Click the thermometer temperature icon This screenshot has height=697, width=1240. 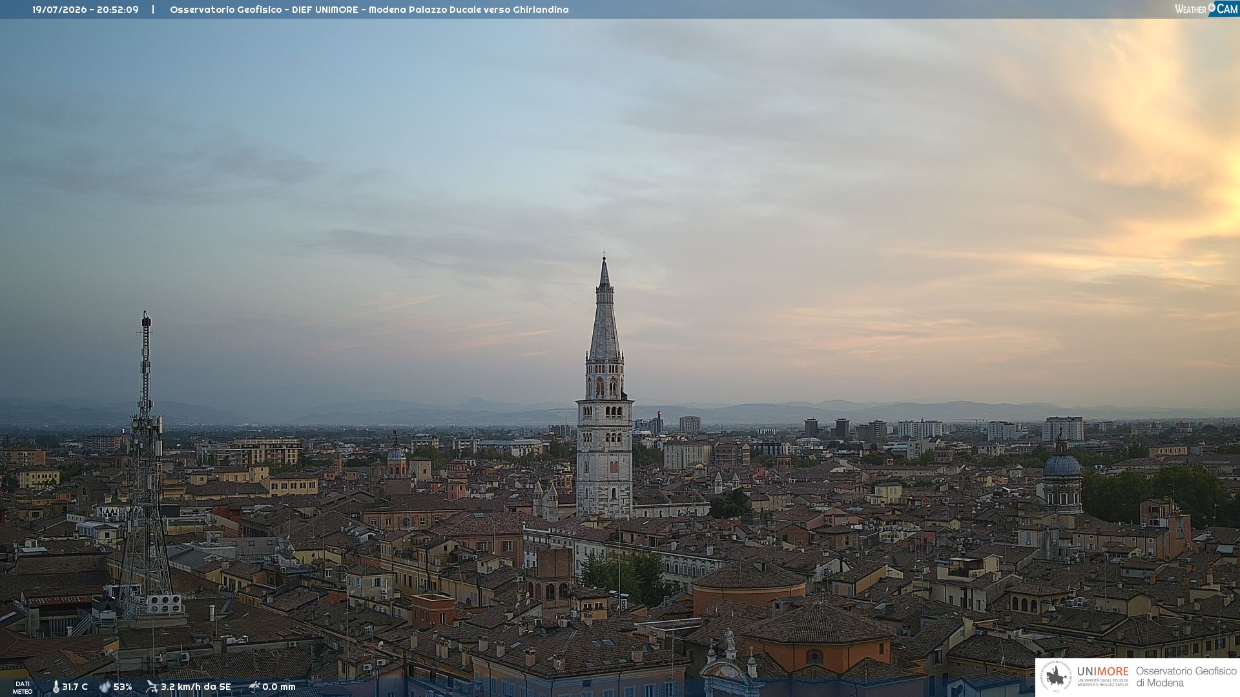tap(56, 687)
